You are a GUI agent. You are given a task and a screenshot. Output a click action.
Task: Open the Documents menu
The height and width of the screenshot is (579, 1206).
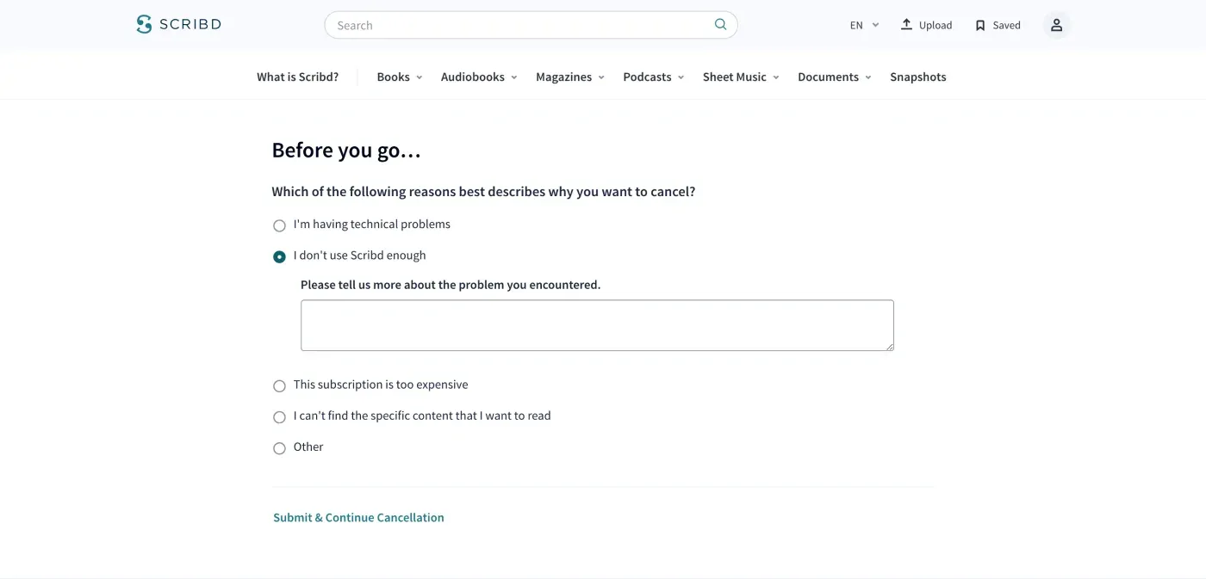click(x=835, y=77)
